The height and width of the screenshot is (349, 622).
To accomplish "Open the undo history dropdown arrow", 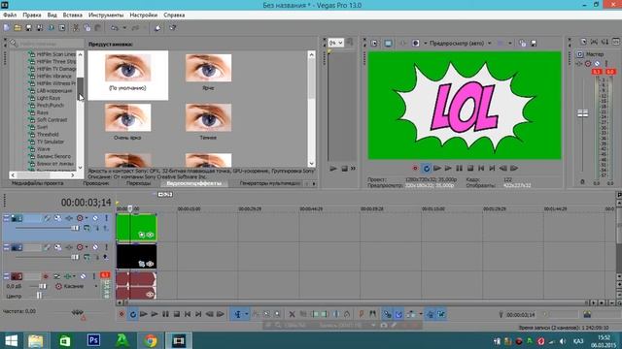I will coord(124,28).
